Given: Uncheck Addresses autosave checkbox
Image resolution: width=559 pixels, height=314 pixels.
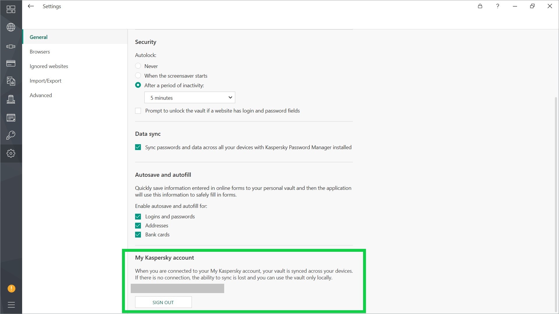Looking at the screenshot, I should (x=138, y=226).
